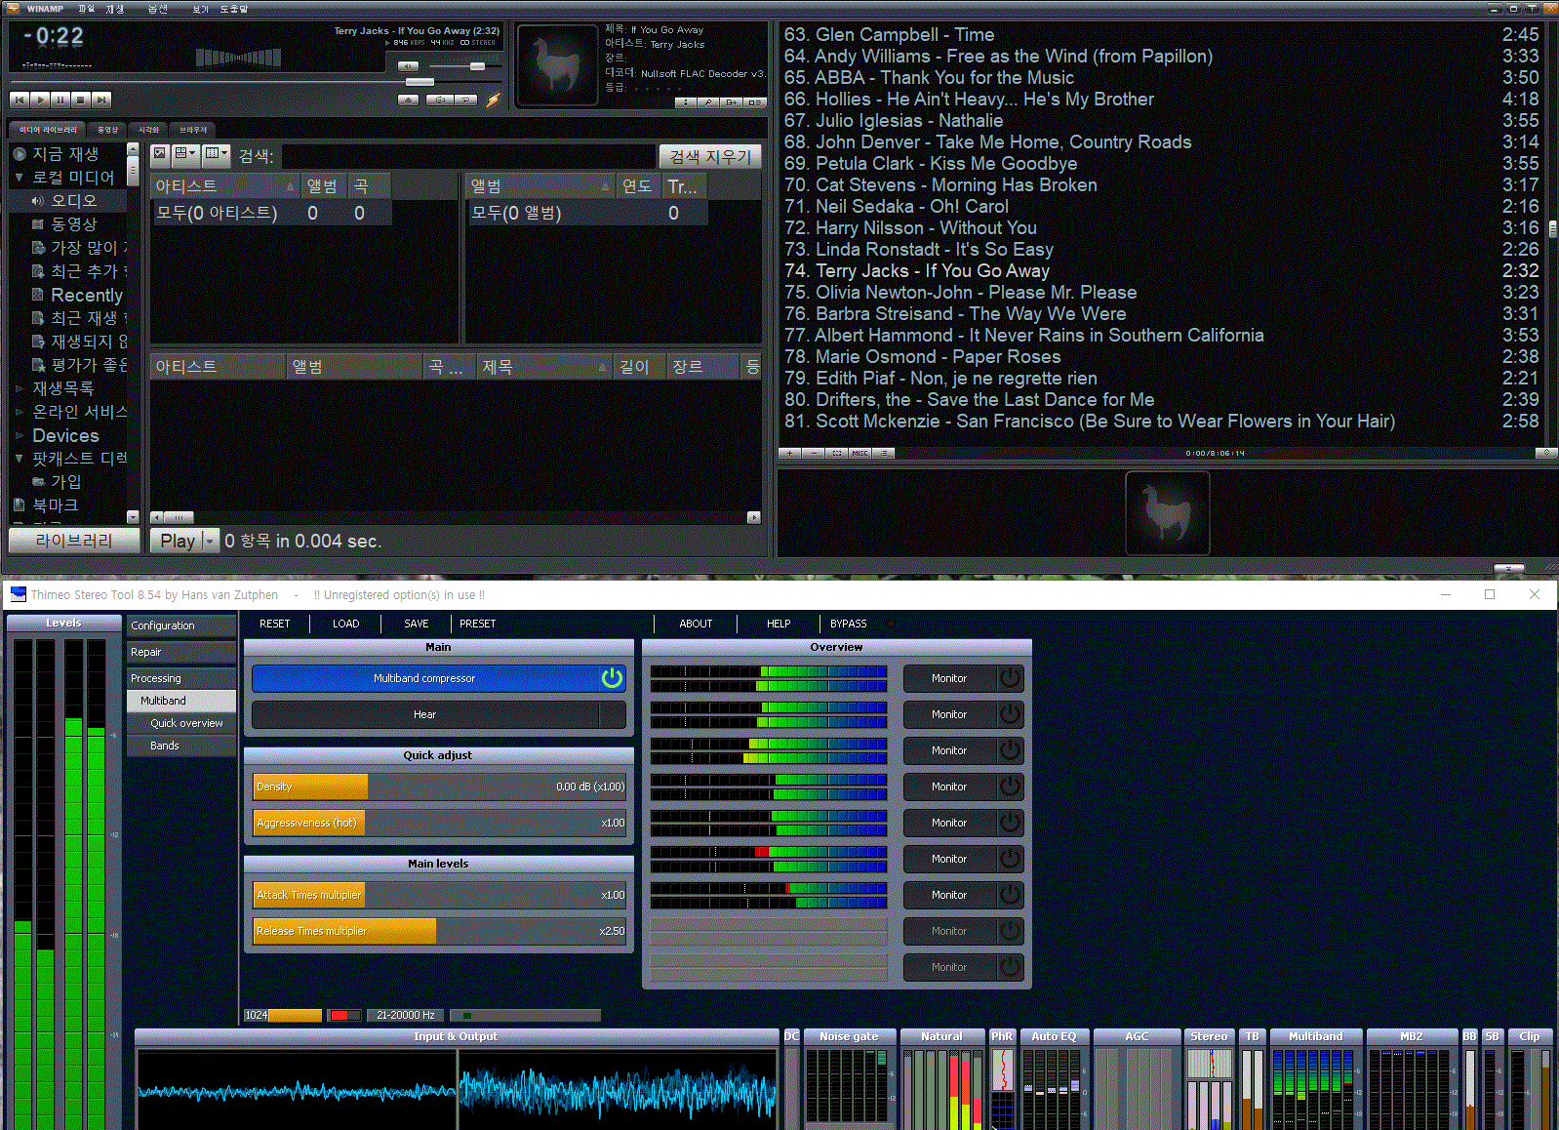Collapse the 로컬 미디어 tree node
This screenshot has height=1130, width=1559.
(19, 178)
